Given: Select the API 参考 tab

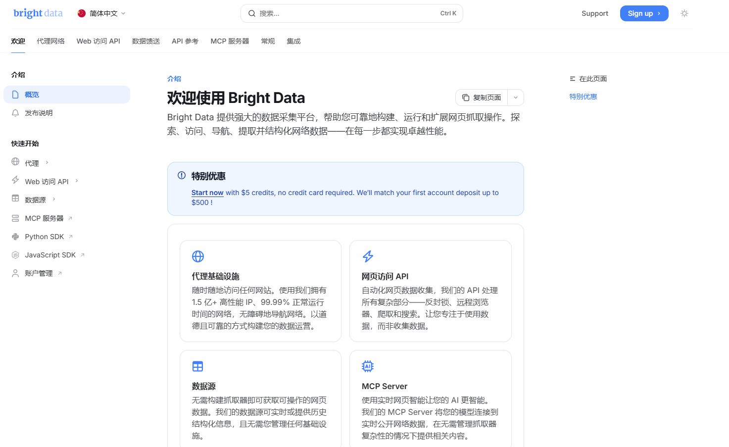Looking at the screenshot, I should point(185,41).
